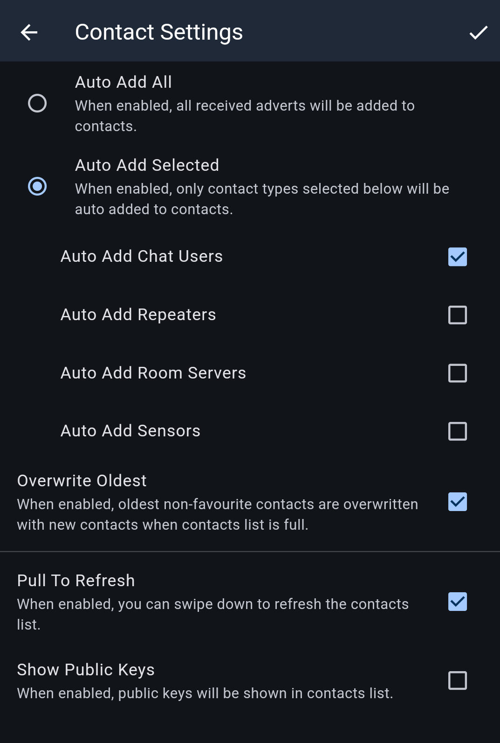Disable the Overwrite Oldest checkbox

[457, 502]
